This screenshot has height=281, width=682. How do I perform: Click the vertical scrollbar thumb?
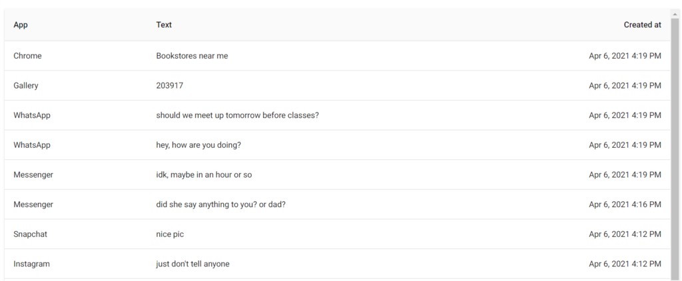coord(675,146)
